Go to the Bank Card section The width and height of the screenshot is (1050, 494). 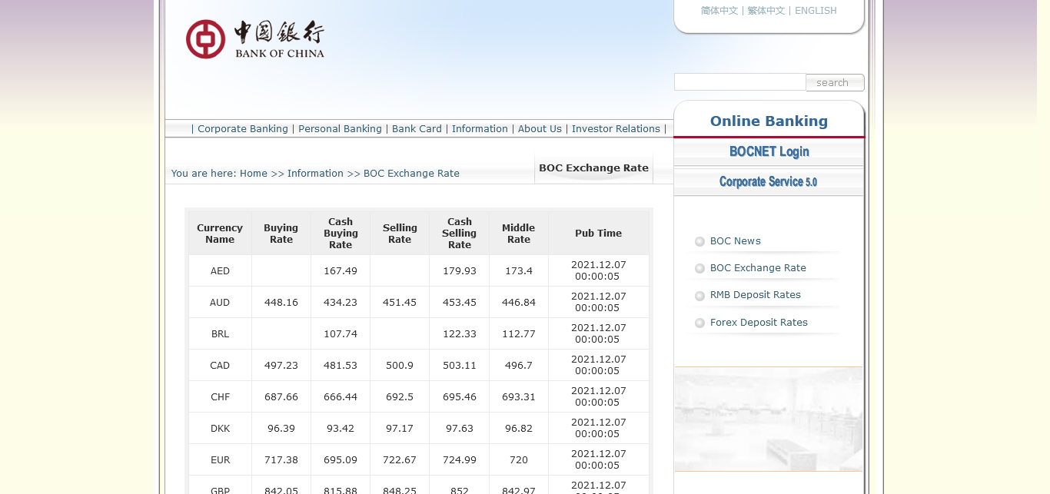click(x=417, y=129)
